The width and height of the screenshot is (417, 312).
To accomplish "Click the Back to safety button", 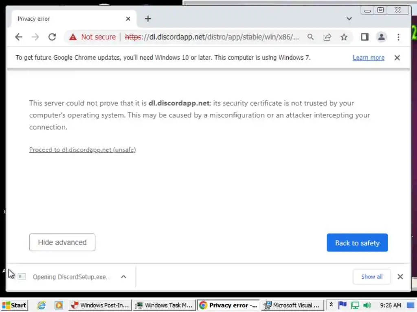I will [x=357, y=243].
